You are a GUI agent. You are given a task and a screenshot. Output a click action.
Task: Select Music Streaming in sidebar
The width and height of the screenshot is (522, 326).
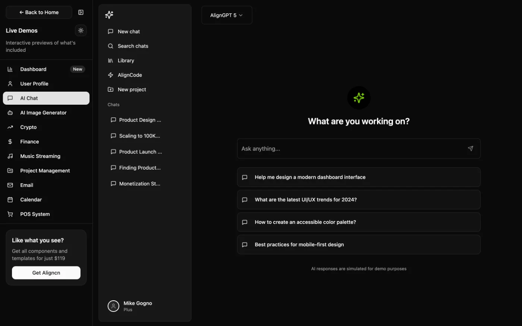pyautogui.click(x=46, y=156)
